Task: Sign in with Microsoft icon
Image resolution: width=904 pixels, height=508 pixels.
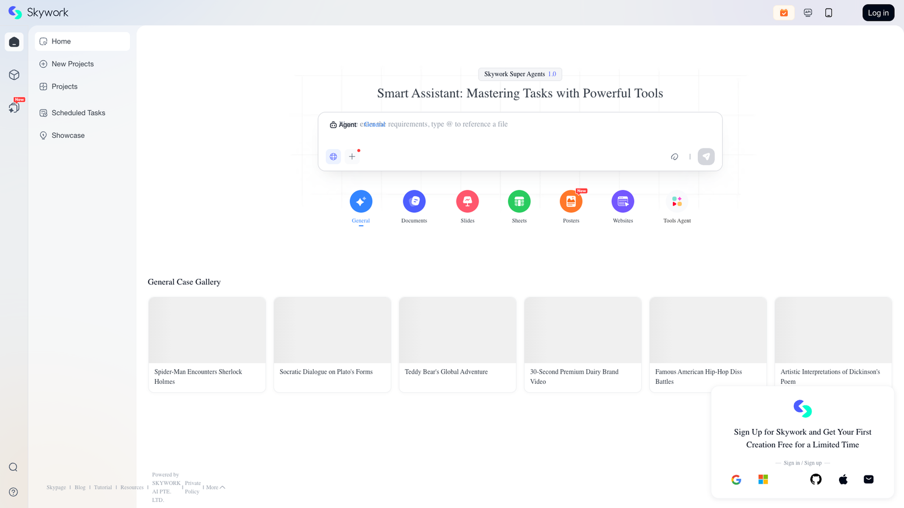Action: (x=763, y=480)
